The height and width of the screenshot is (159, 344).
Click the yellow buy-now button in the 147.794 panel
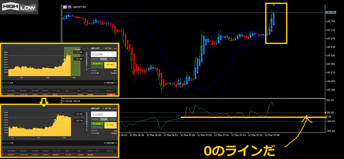(110, 65)
